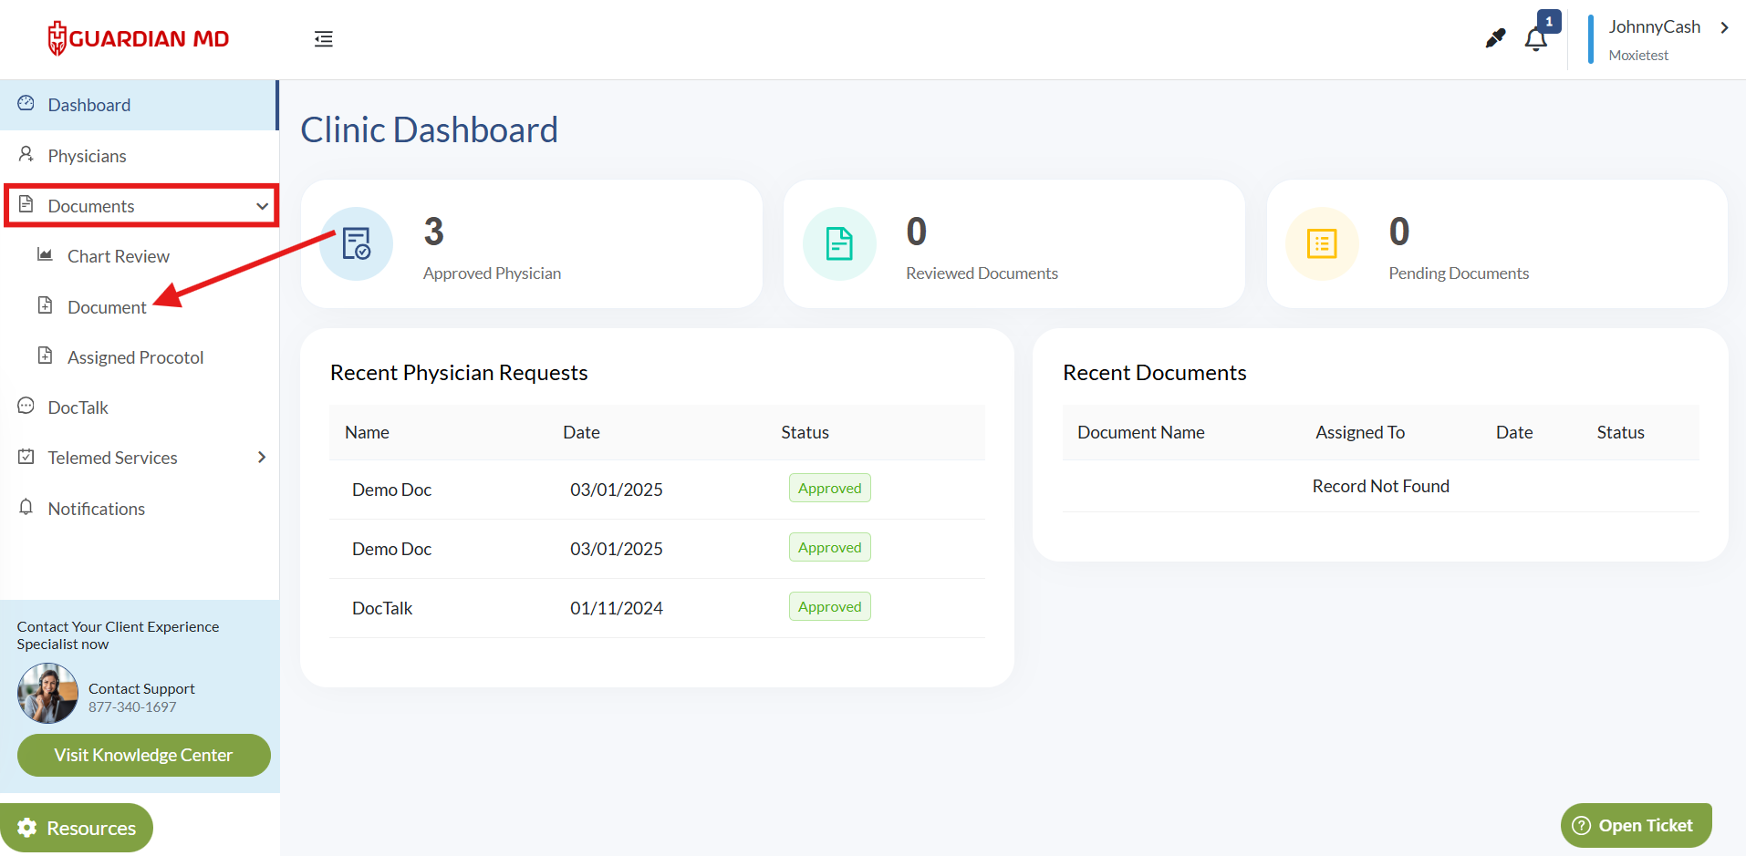Click the Pending Documents card icon
1746x856 pixels.
tap(1322, 244)
